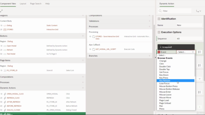Choose Press from the event list

[176, 109]
